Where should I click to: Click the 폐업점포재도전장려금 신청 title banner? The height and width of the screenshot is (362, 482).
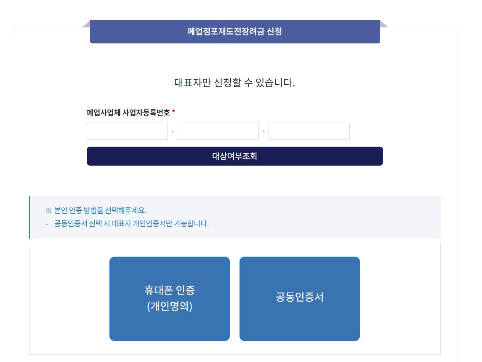pos(235,32)
